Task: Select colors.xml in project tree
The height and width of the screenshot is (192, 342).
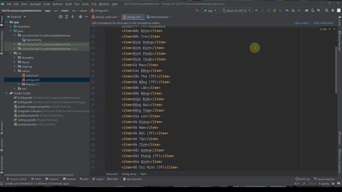Action: [x=32, y=75]
